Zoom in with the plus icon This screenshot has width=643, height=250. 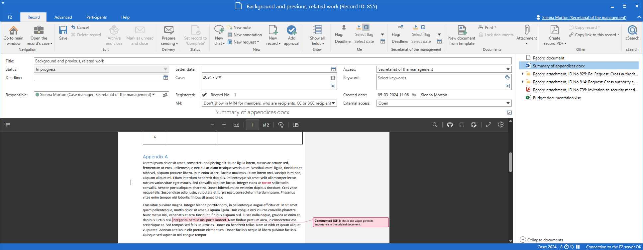(x=224, y=125)
